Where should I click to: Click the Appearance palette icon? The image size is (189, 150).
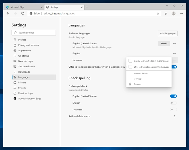pos(15,50)
